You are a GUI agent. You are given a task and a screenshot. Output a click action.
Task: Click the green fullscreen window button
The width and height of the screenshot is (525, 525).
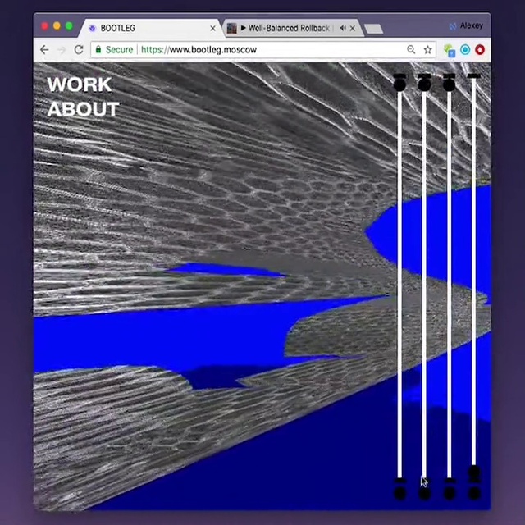69,25
